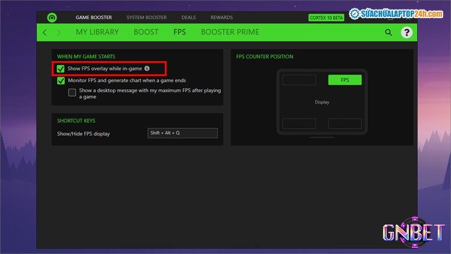Select BOOSTER PRIME sub-tab
This screenshot has width=451, height=254.
click(230, 32)
